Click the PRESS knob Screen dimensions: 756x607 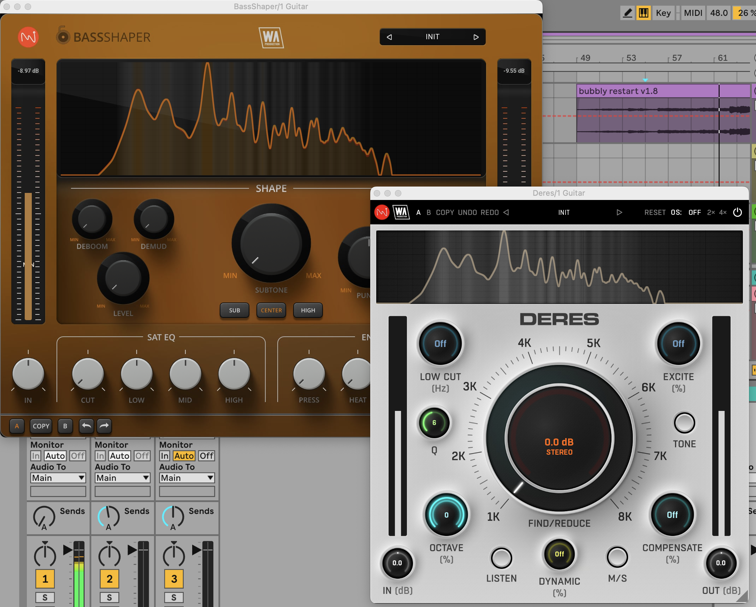click(x=309, y=374)
